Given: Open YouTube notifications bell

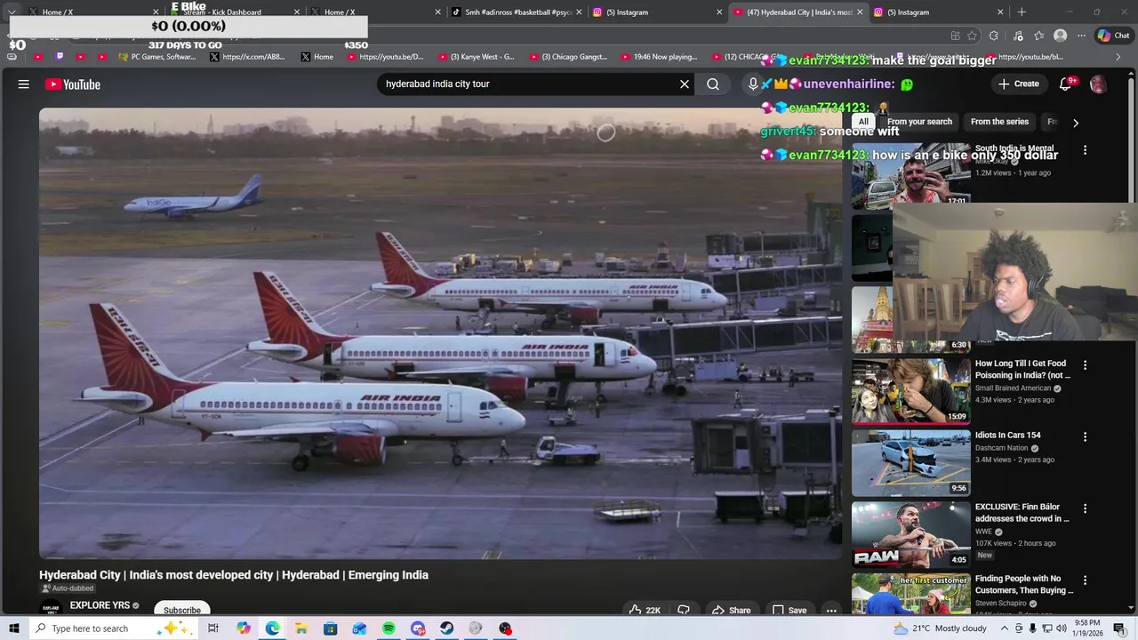Looking at the screenshot, I should pyautogui.click(x=1066, y=84).
